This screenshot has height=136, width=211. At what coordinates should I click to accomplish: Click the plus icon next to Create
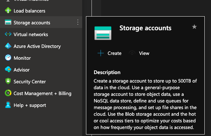click(x=101, y=53)
